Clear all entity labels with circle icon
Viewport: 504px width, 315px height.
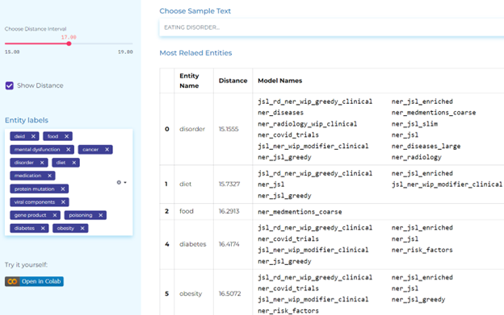pyautogui.click(x=119, y=182)
